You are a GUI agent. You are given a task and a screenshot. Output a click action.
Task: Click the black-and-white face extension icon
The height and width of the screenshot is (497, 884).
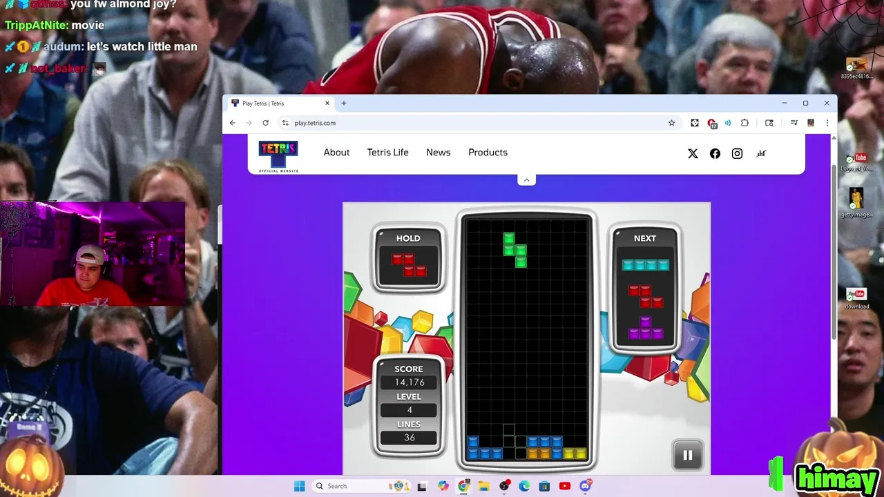pos(695,123)
